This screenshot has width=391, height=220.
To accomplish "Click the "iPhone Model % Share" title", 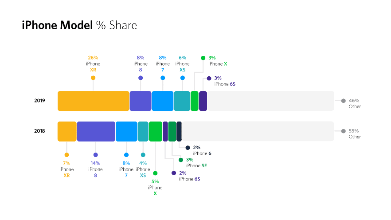I will (79, 26).
